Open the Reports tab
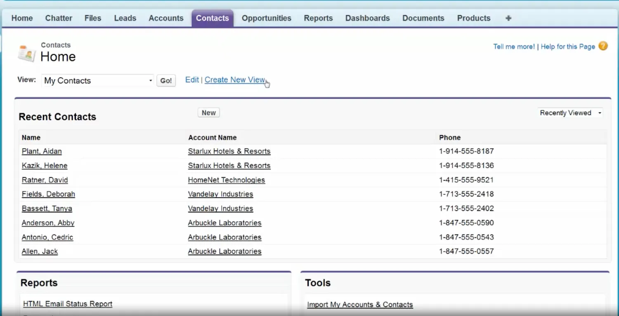The width and height of the screenshot is (619, 316). [318, 18]
